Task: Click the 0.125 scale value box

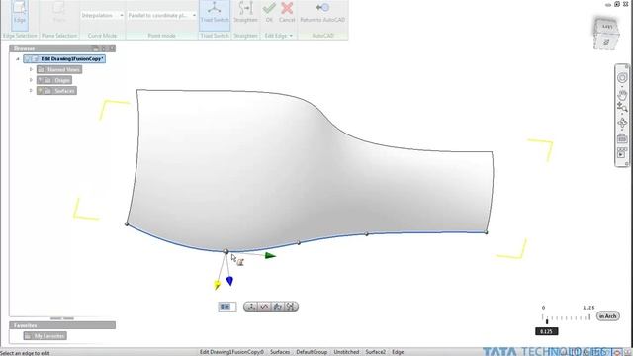Action: tap(547, 332)
